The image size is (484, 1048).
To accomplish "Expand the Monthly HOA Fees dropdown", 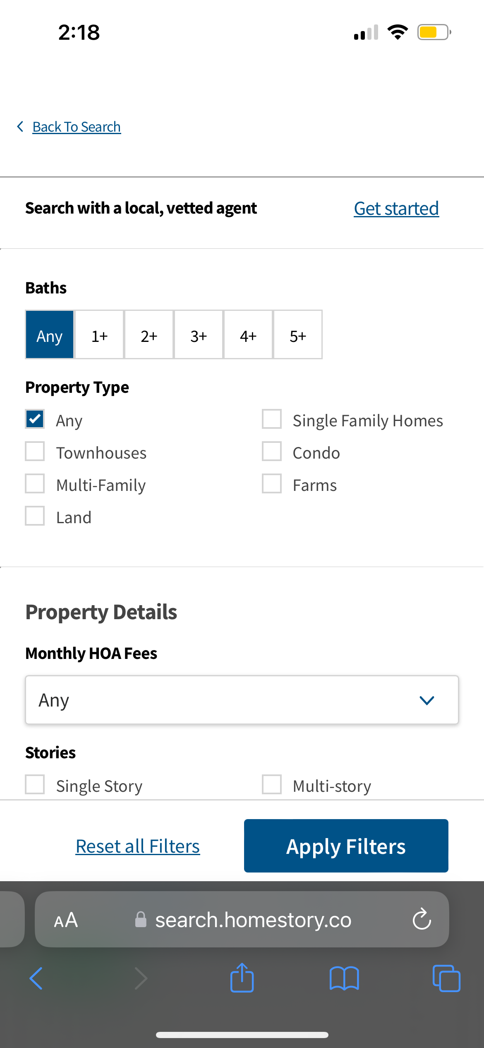I will click(x=242, y=700).
